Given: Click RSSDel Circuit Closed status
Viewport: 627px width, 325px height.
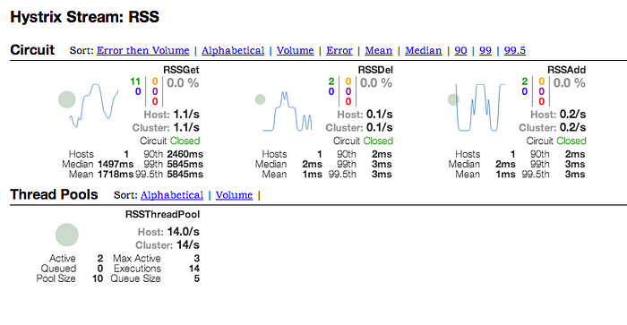Looking at the screenshot, I should pyautogui.click(x=363, y=141).
